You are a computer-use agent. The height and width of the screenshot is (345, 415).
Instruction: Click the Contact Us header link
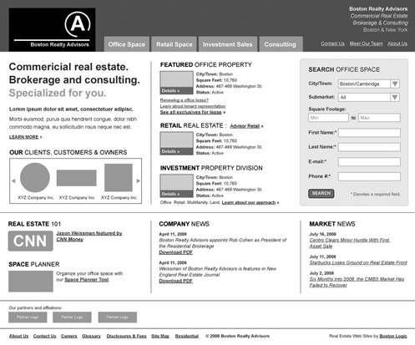coord(332,43)
